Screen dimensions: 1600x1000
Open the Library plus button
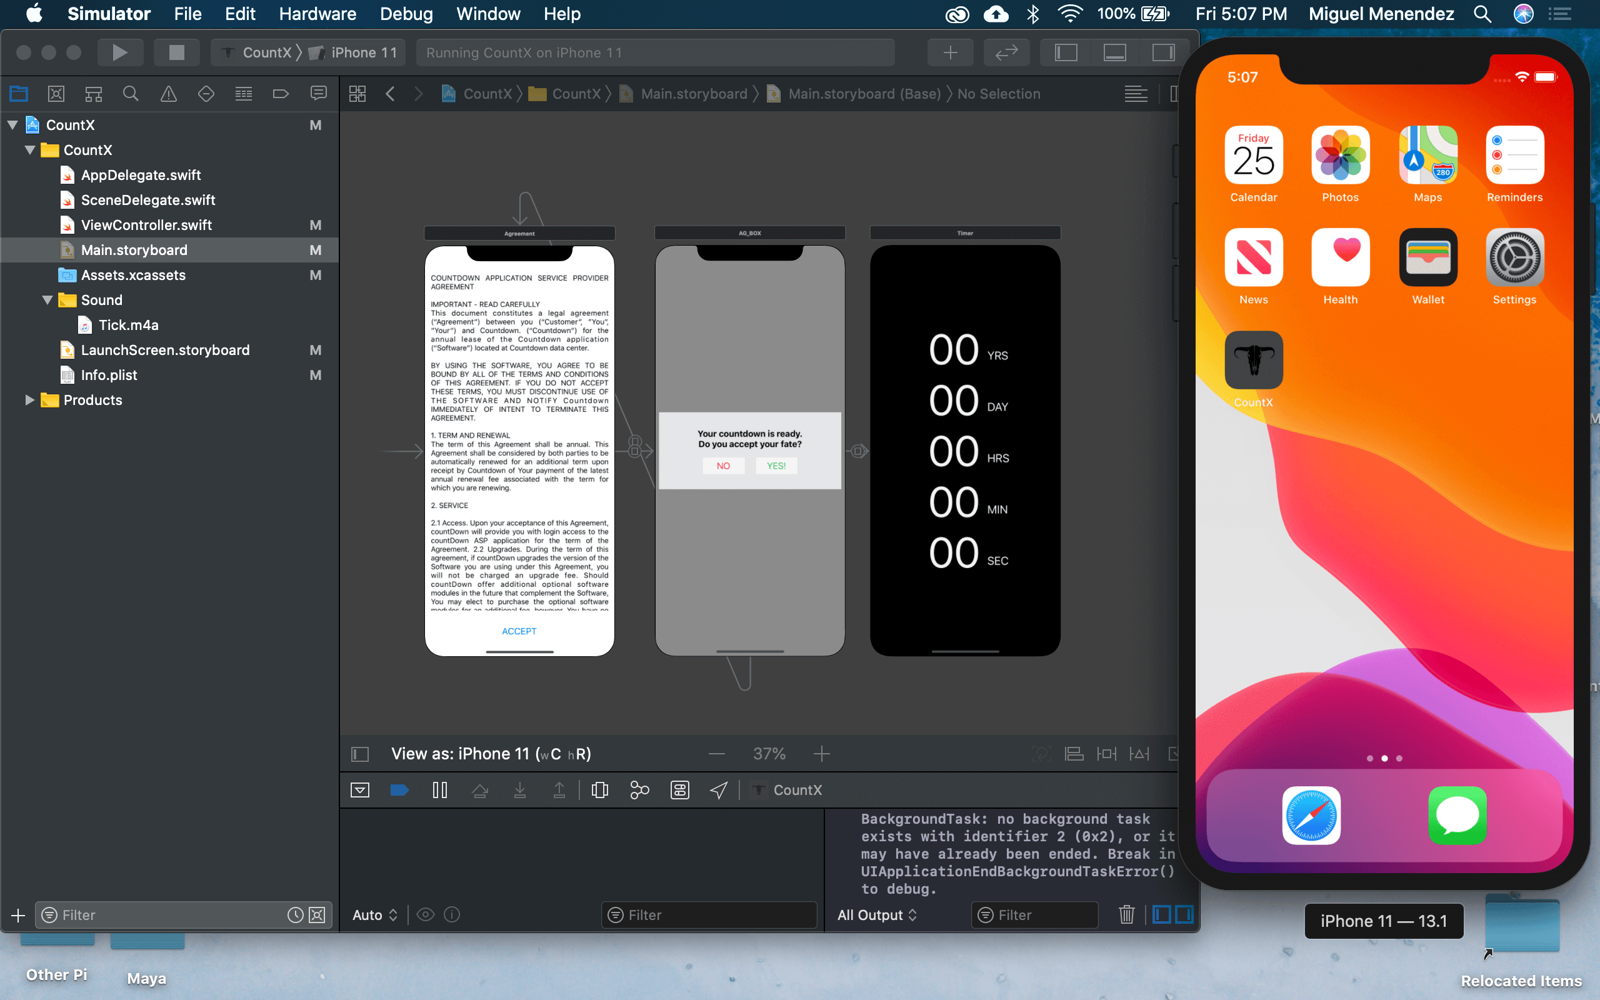tap(950, 52)
